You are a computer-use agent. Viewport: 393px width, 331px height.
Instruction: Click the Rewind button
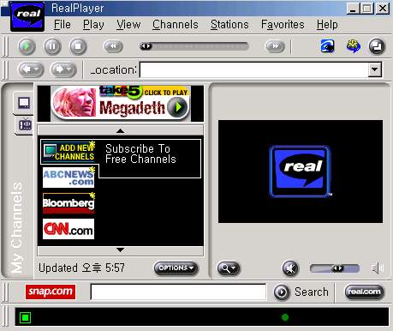pyautogui.click(x=113, y=46)
